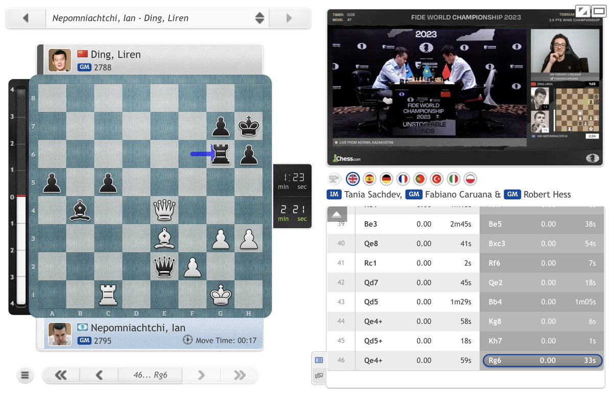Viewport: 613px width, 402px height.
Task: Open the hamburger menu below the board
Action: (25, 375)
